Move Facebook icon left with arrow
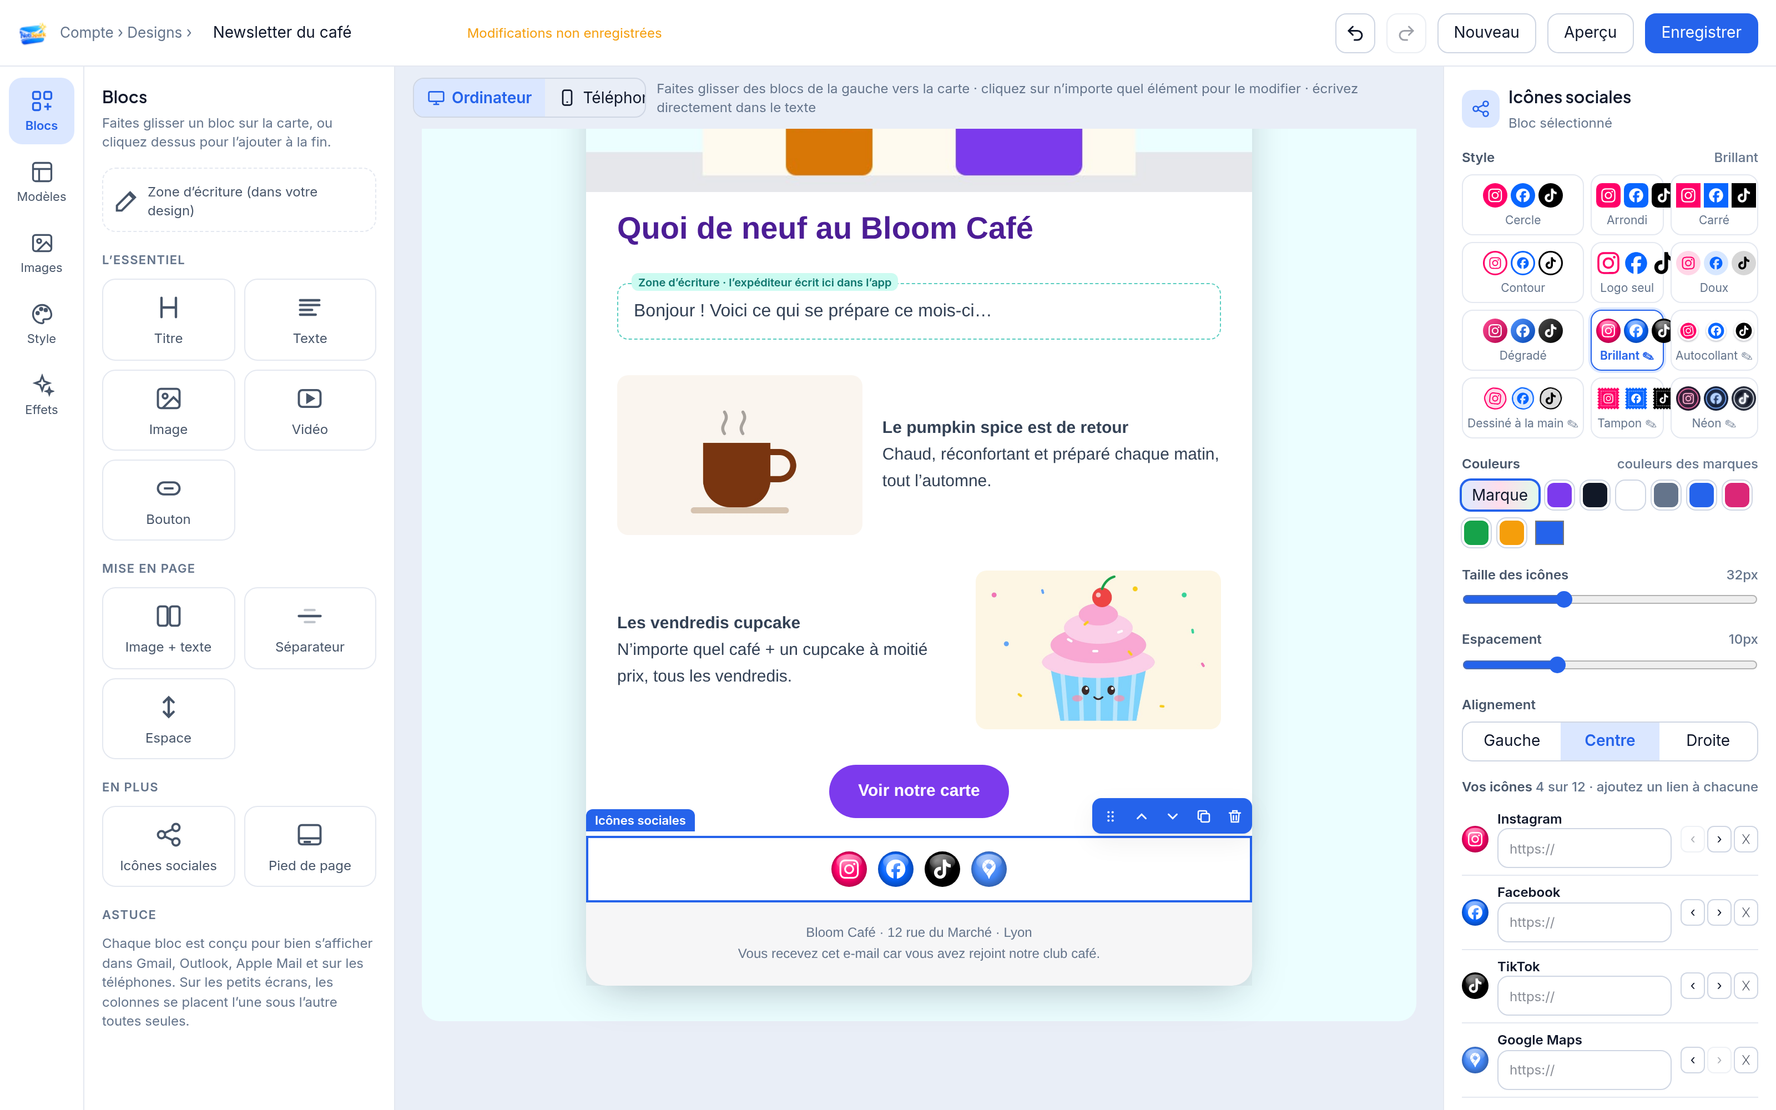1776x1110 pixels. 1692,912
